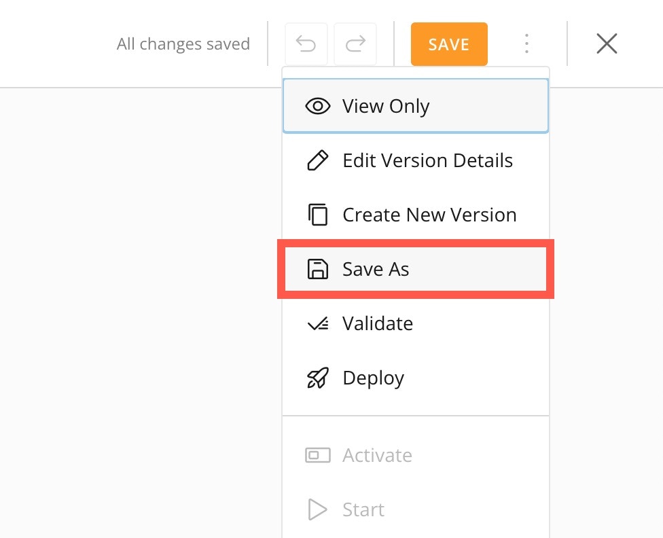
Task: Click the Activate toggle-shaped icon
Action: click(x=317, y=455)
